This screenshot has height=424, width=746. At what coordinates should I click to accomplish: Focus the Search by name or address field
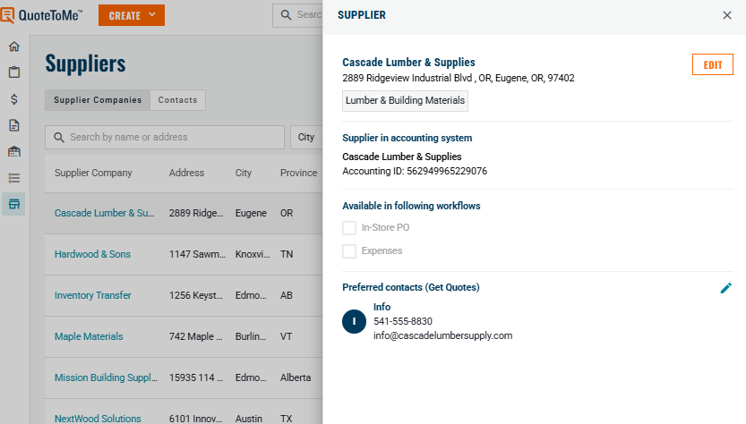coord(165,138)
